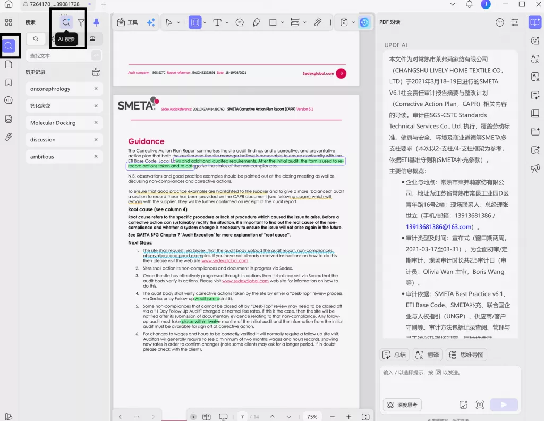Open the translate icon in right sidebar
Image resolution: width=544 pixels, height=421 pixels.
(x=535, y=58)
